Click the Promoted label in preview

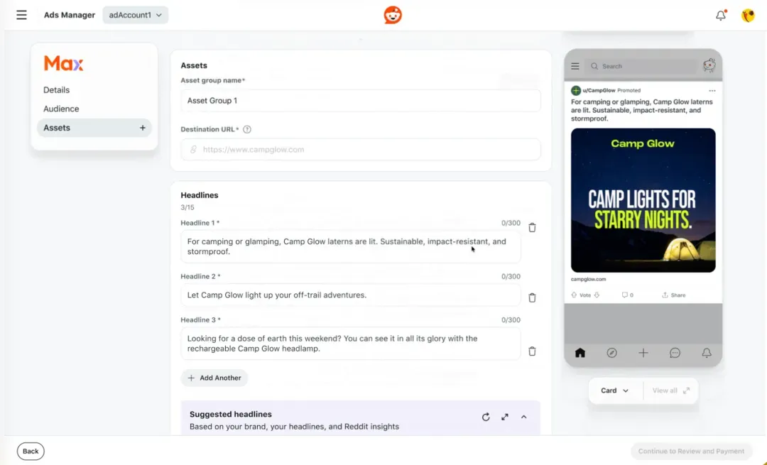point(629,90)
